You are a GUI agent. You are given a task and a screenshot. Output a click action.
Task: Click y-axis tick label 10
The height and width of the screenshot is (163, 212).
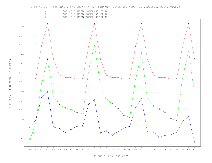20,129
